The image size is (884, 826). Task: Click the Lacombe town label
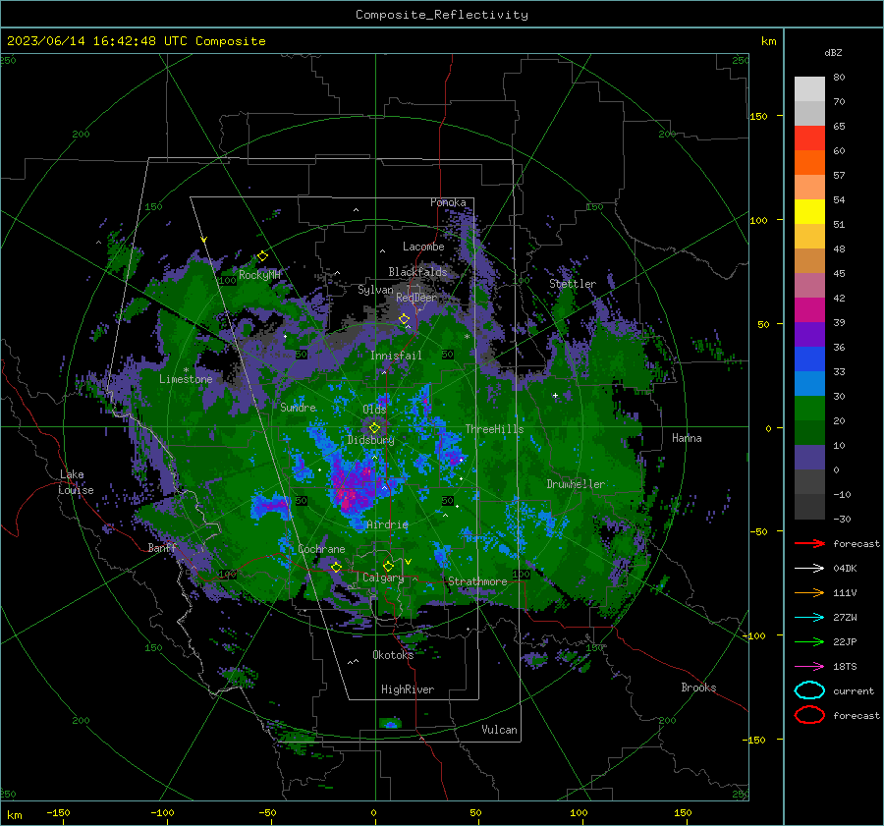point(423,247)
